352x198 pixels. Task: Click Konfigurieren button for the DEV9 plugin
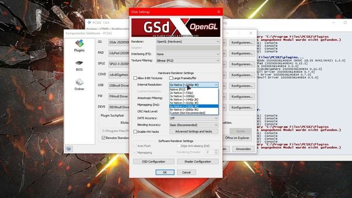242,107
